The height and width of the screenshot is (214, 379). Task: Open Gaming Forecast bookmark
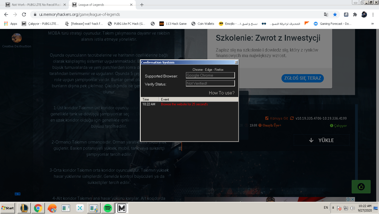point(332,24)
